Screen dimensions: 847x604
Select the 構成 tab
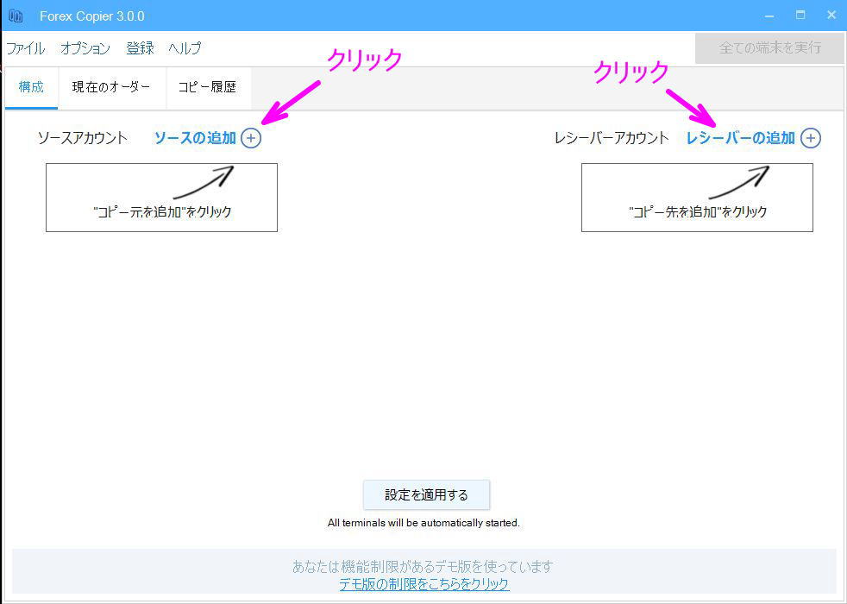coord(31,87)
